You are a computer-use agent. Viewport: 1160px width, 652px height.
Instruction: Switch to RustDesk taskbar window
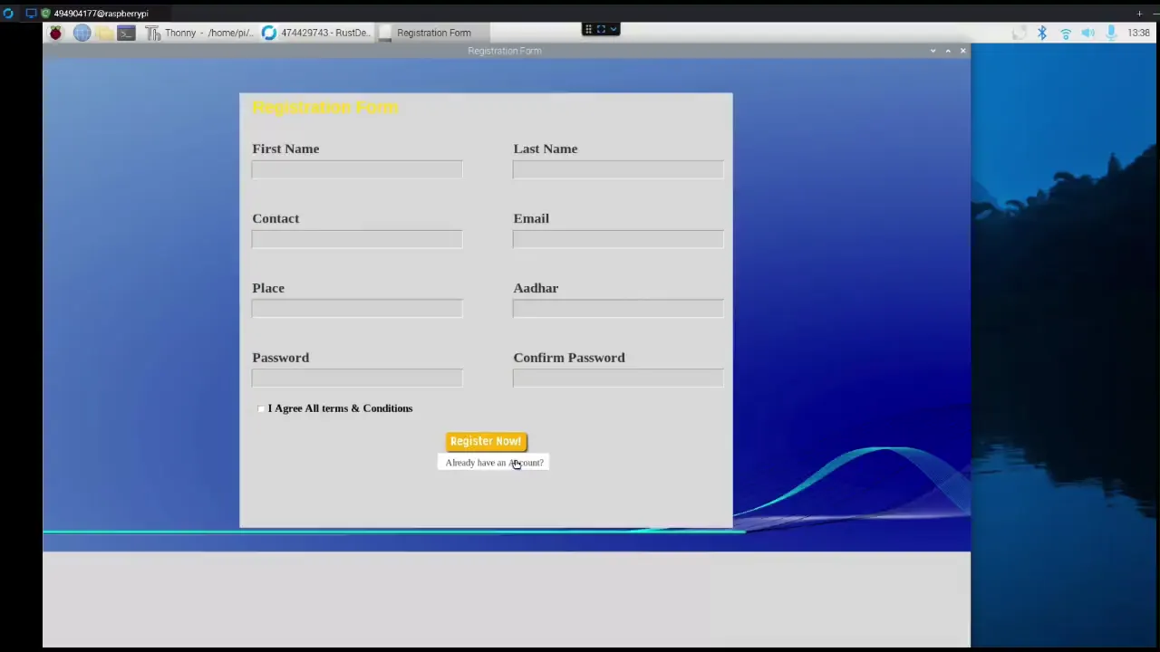click(x=315, y=33)
